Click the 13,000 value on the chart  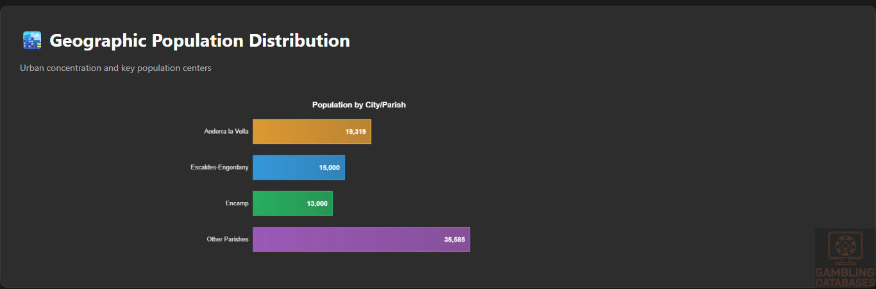(317, 203)
